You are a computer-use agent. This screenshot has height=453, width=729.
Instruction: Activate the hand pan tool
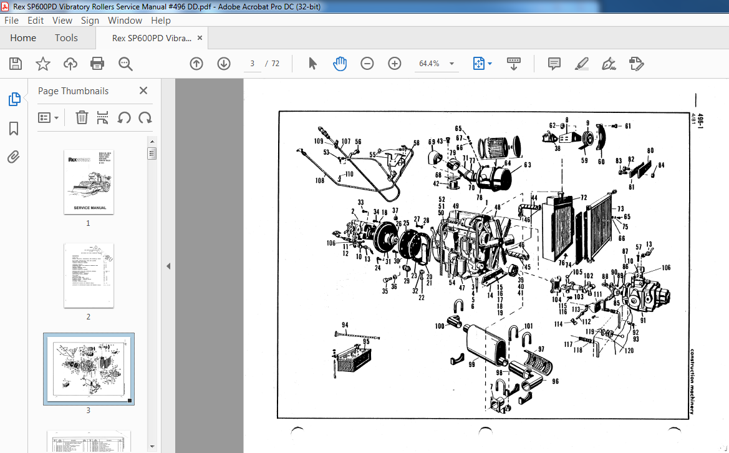coord(340,64)
